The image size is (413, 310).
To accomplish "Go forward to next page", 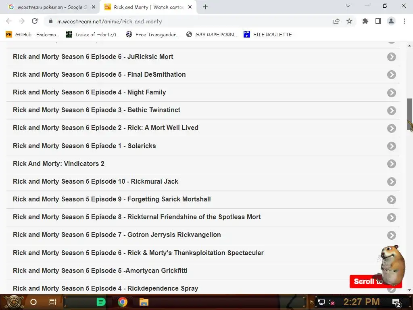I will [x=22, y=21].
